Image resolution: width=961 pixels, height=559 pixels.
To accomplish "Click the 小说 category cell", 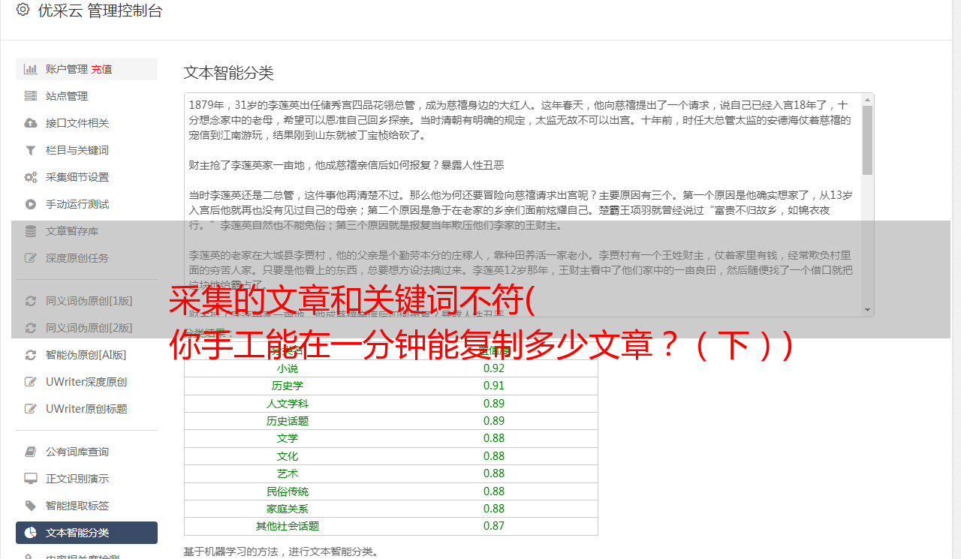I will click(288, 368).
